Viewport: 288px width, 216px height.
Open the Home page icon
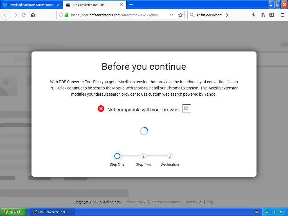click(33, 15)
